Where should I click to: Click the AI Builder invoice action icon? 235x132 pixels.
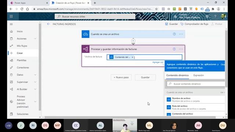[x=86, y=49]
